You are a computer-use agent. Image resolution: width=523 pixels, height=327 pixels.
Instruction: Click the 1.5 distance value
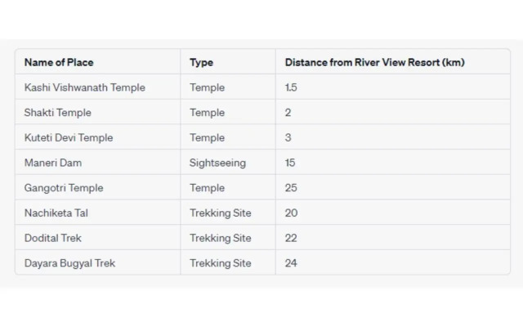coord(291,87)
